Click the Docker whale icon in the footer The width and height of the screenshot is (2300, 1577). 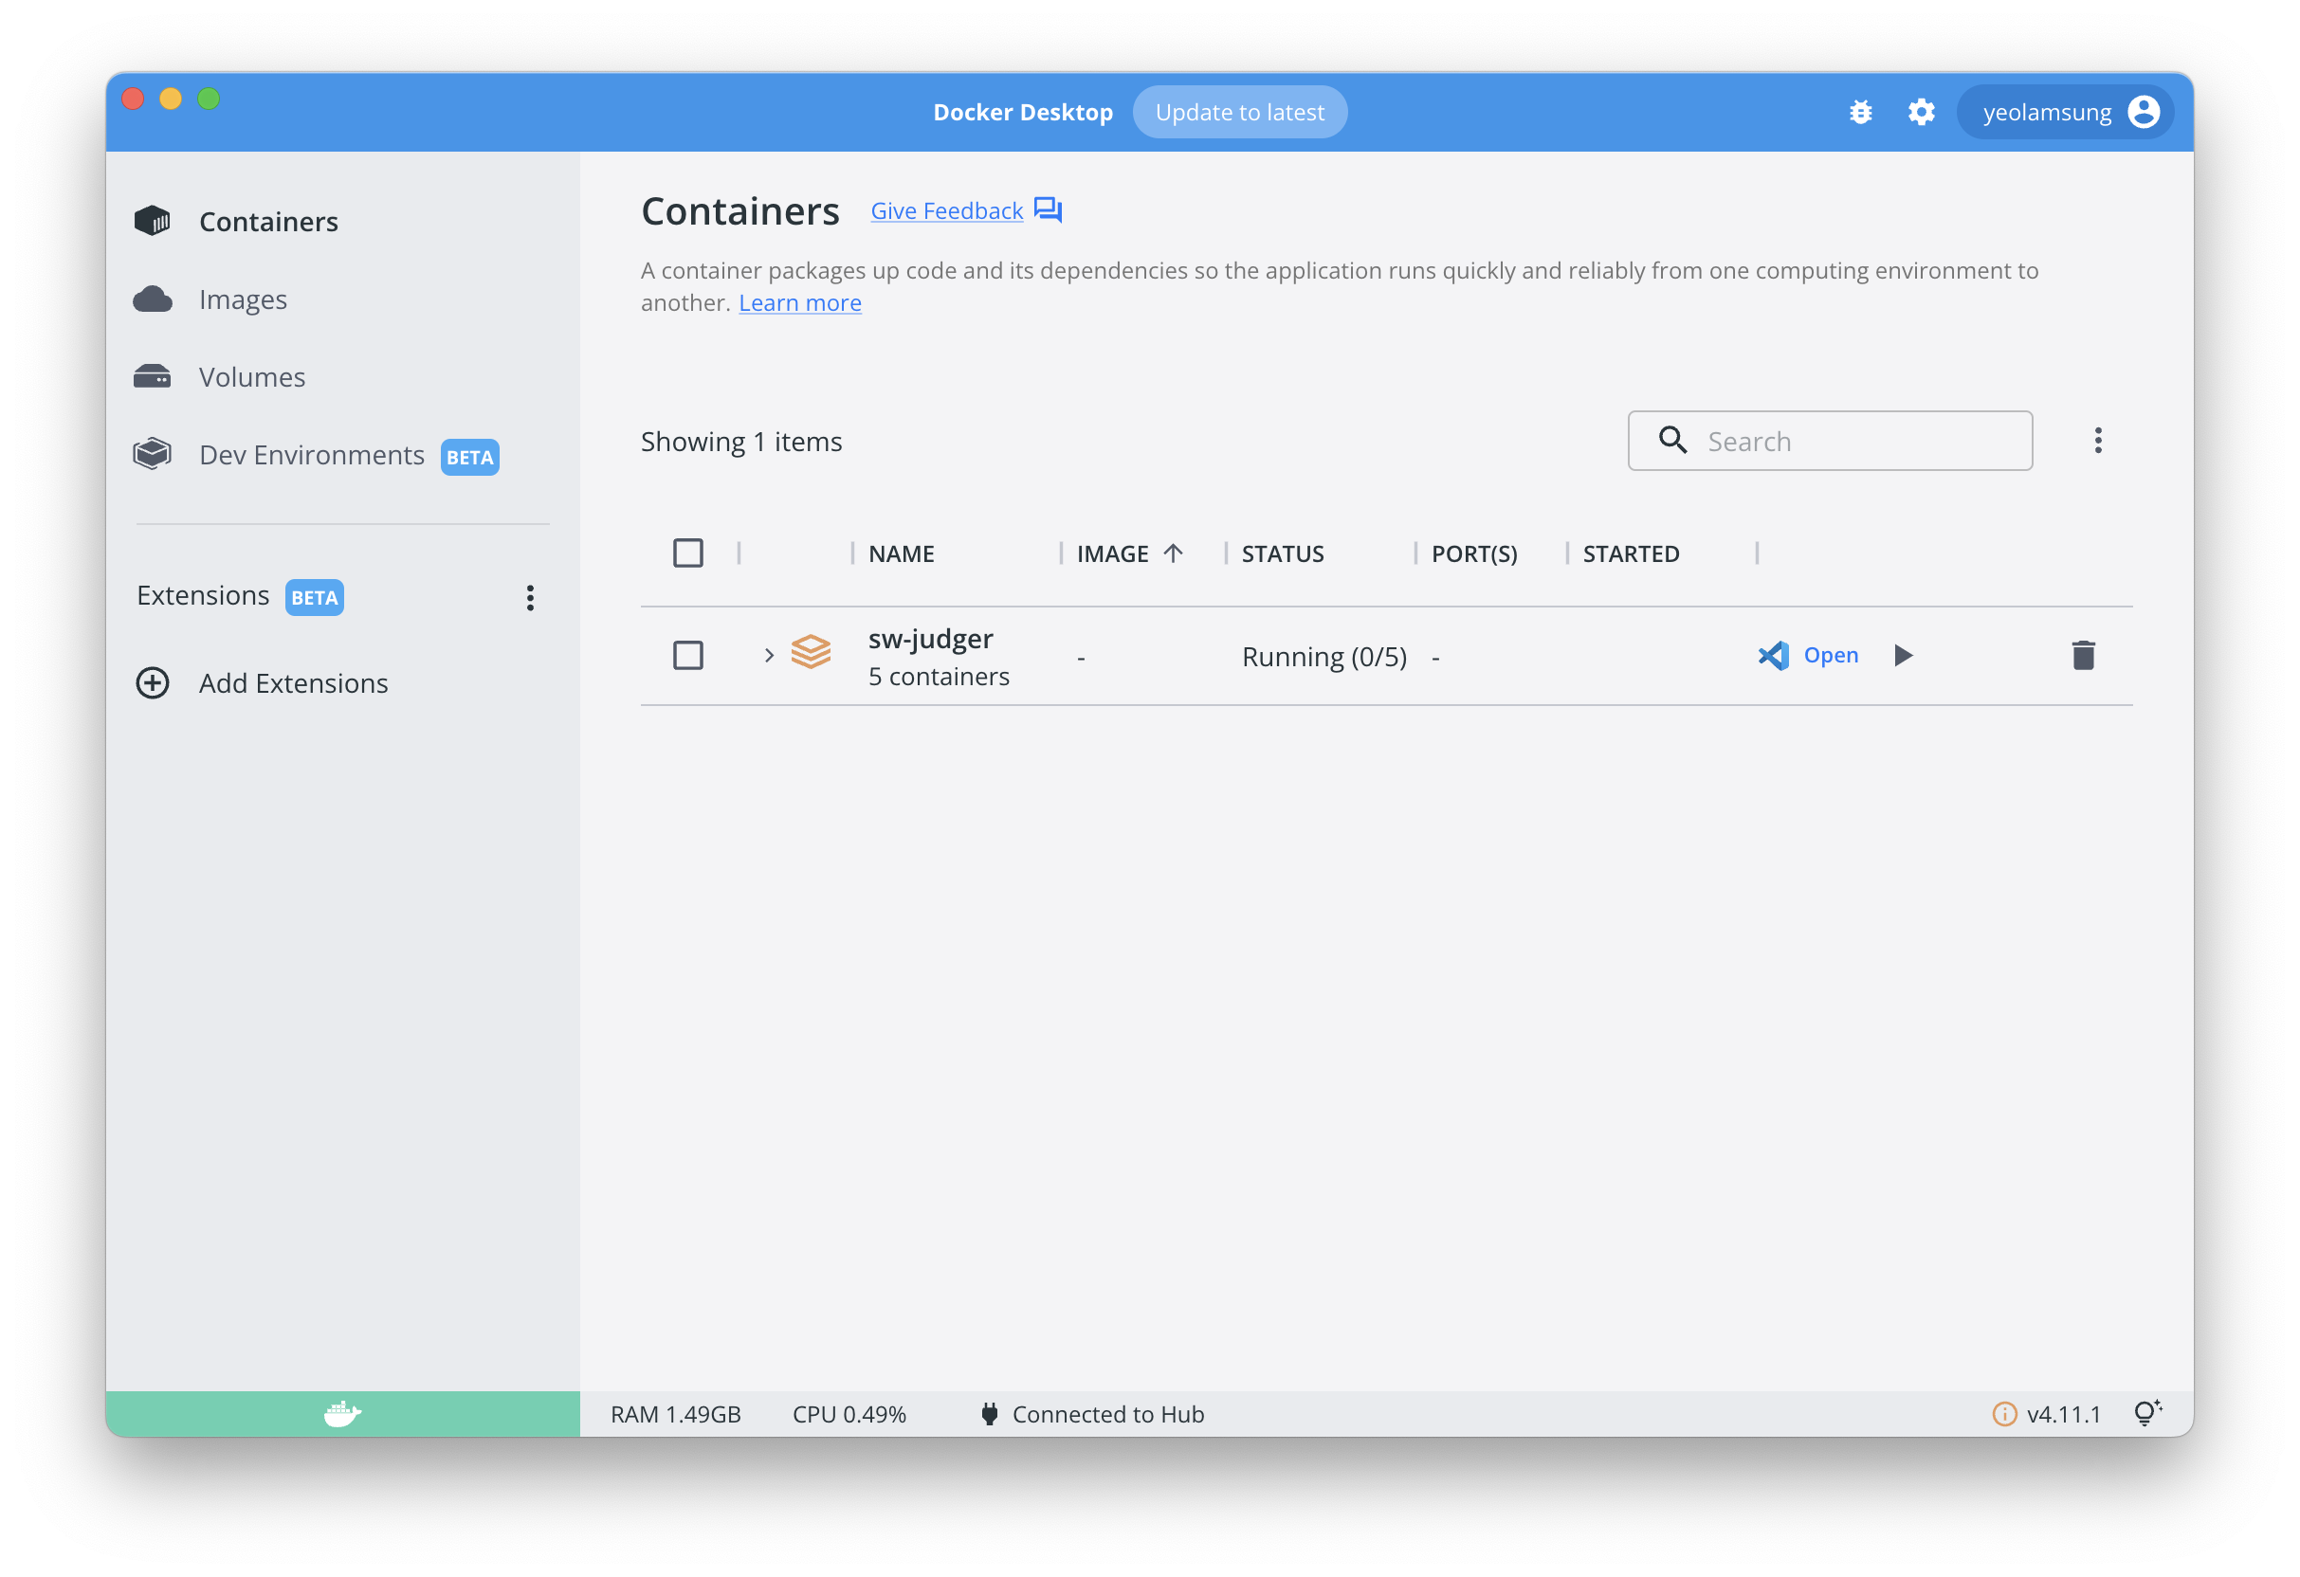click(x=341, y=1414)
